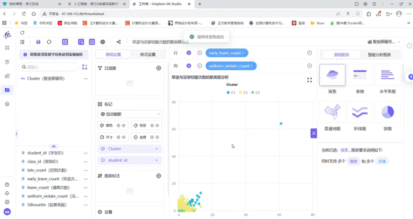Open options for student_id field
The height and width of the screenshot is (219, 413).
pos(85,153)
